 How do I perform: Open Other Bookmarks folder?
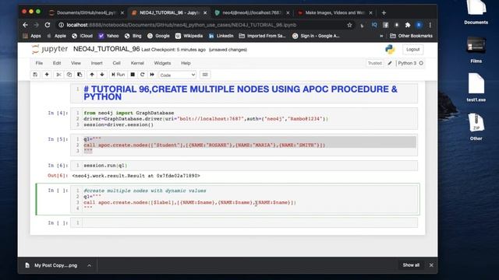tap(411, 36)
